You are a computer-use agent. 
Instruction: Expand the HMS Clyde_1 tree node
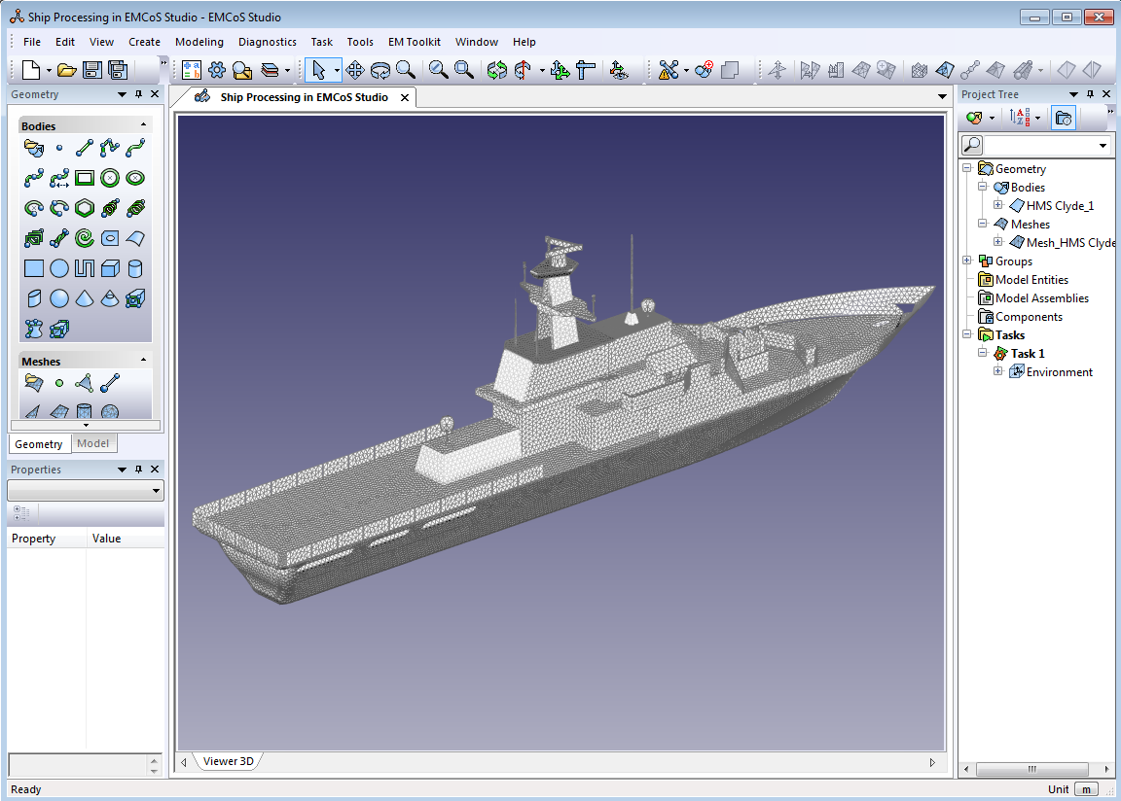tap(998, 206)
